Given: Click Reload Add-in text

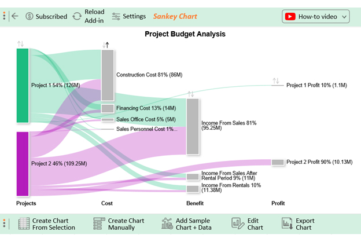Looking at the screenshot, I should (94, 16).
